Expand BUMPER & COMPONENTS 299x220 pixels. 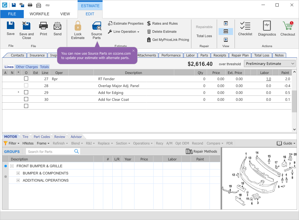pyautogui.click(x=18, y=173)
